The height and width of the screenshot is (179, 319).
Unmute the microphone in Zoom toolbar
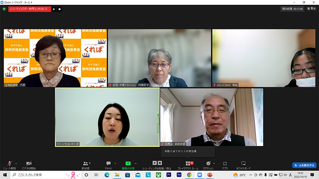point(9,163)
